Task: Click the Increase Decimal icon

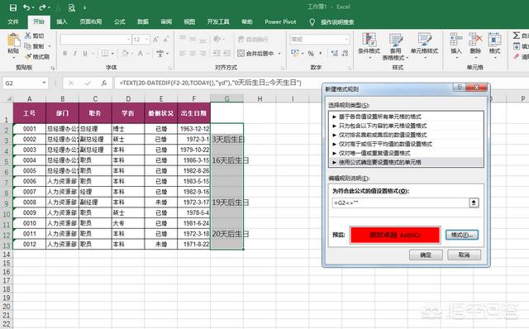Action: 334,53
